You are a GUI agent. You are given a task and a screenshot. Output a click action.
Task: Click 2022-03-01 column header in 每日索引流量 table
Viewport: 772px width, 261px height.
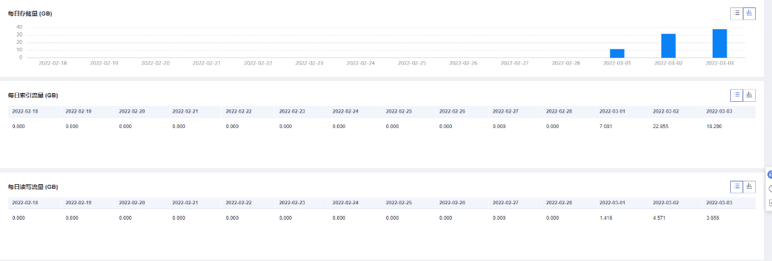click(x=612, y=111)
